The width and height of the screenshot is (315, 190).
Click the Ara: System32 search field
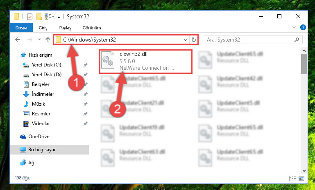pyautogui.click(x=249, y=40)
